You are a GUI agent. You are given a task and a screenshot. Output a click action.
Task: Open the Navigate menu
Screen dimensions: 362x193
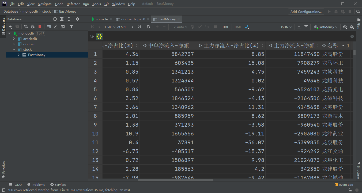coord(44,4)
